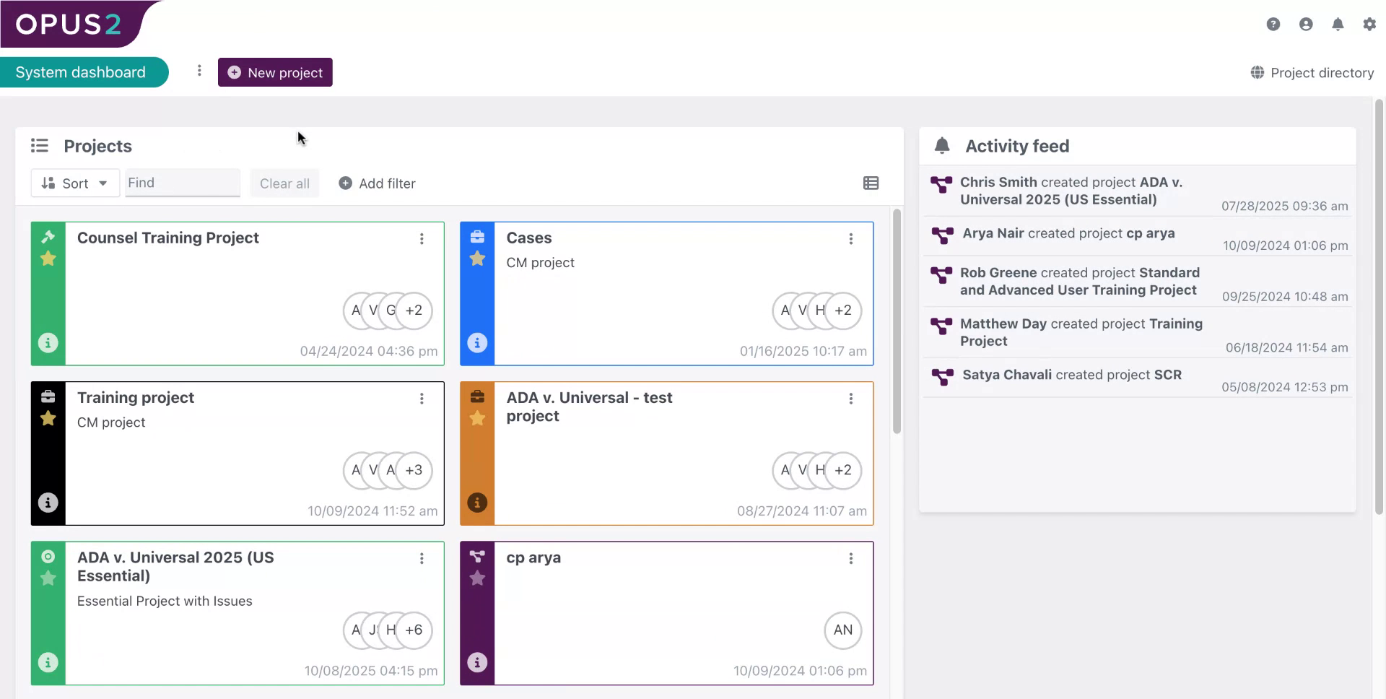Switch projects to table list view
This screenshot has height=699, width=1386.
(x=871, y=183)
